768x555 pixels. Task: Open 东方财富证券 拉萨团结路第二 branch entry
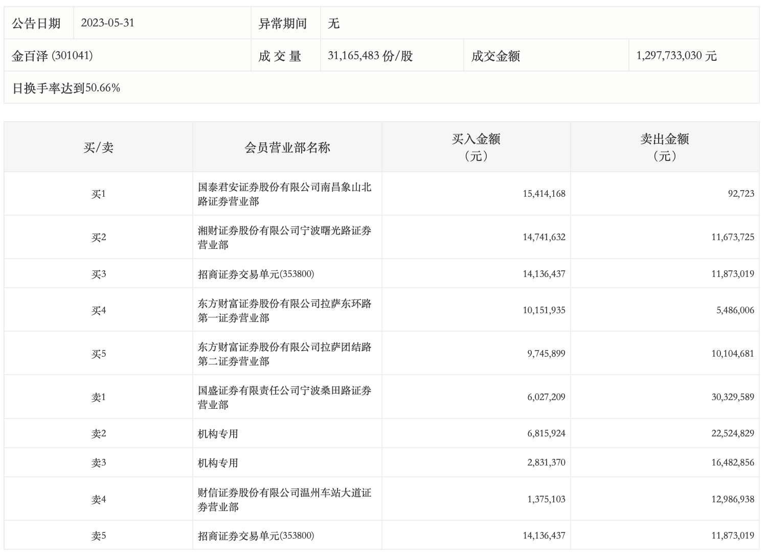284,354
